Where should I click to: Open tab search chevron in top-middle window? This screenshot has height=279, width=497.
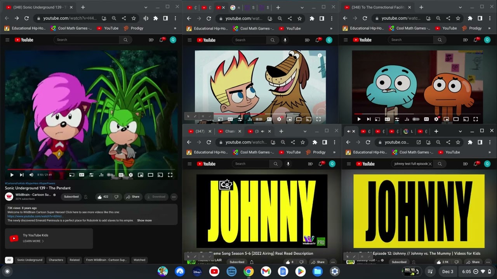[x=302, y=7]
